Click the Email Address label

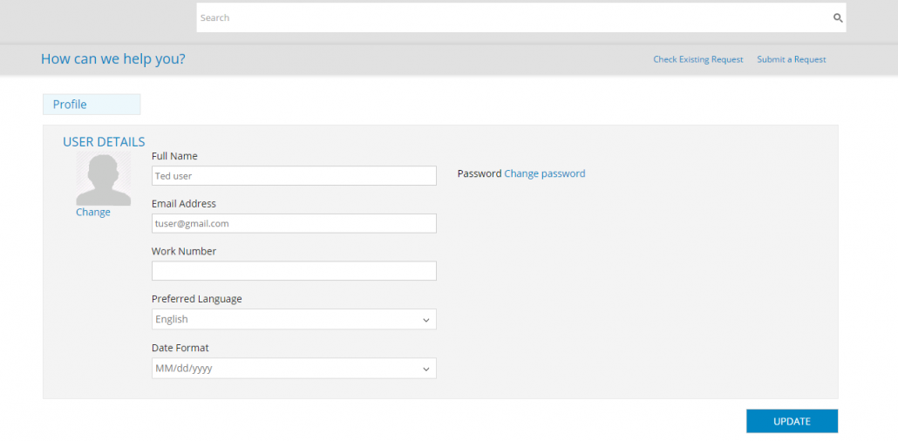(x=184, y=203)
